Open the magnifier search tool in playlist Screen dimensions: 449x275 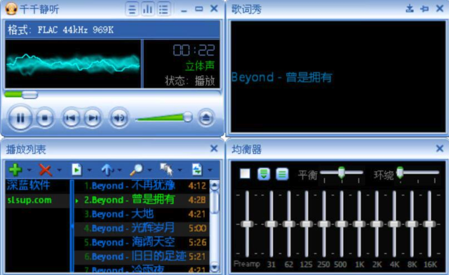pyautogui.click(x=136, y=170)
